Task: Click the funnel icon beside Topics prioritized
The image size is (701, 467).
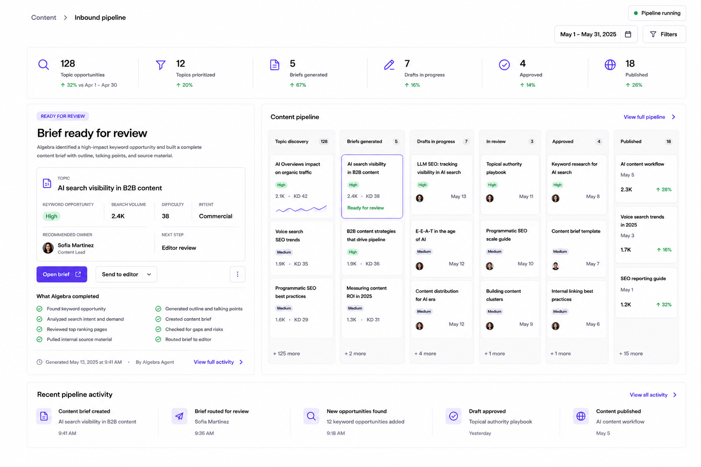Action: pyautogui.click(x=161, y=65)
